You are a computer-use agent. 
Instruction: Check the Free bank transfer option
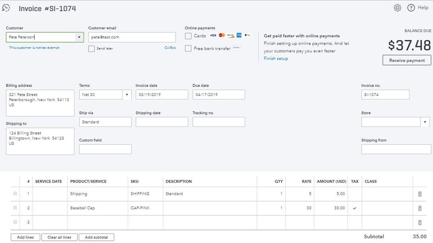[x=188, y=48]
